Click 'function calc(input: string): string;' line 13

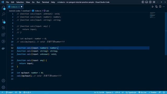(x=37, y=51)
